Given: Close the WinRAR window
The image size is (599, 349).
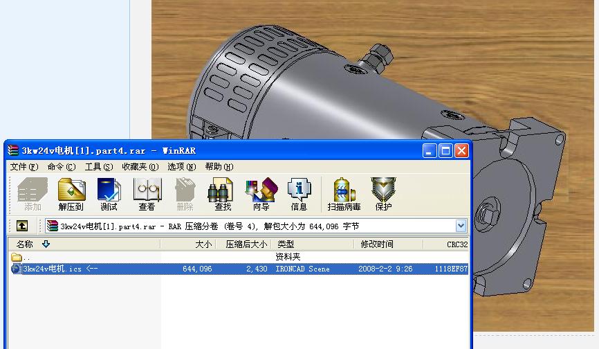Looking at the screenshot, I should (461, 150).
